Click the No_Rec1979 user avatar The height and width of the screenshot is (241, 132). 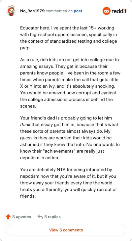(x=11, y=10)
